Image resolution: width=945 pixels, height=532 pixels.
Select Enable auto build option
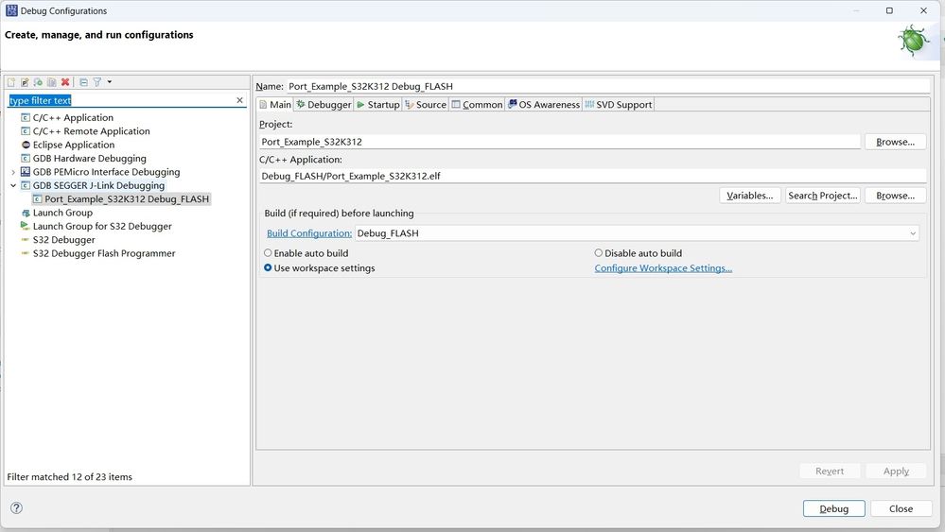[268, 253]
